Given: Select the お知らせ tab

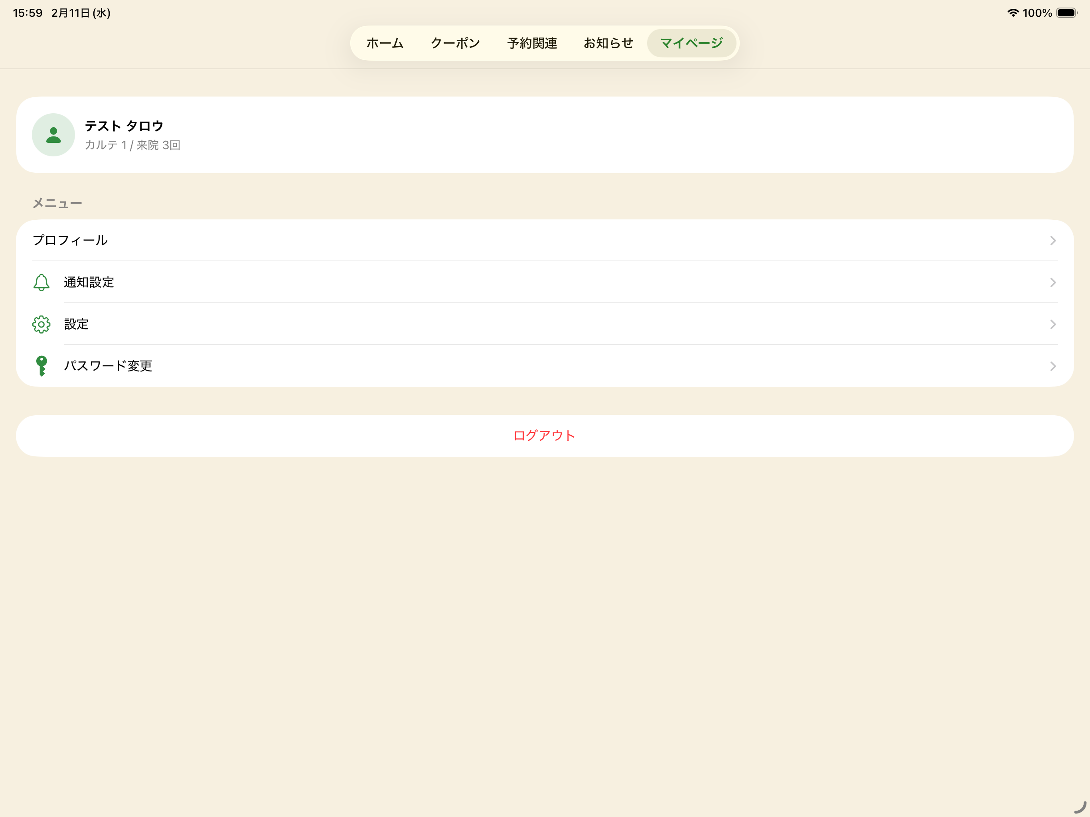Looking at the screenshot, I should [608, 43].
